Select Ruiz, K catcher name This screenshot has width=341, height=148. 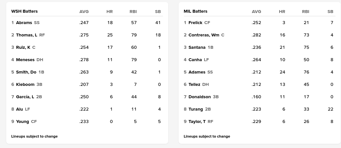[23, 47]
